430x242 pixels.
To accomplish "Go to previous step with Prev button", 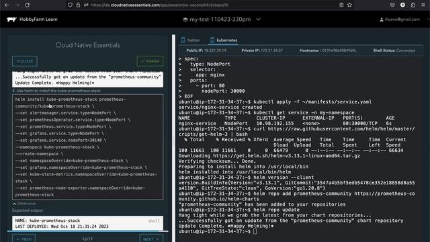I will [24, 239].
